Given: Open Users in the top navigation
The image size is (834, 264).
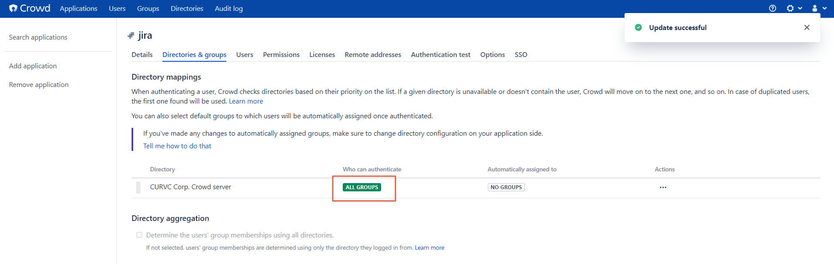Looking at the screenshot, I should pos(117,9).
